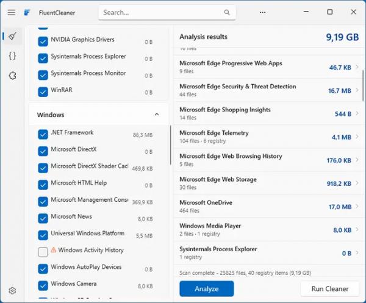Viewport: 366px width, 303px height.
Task: Expand Windows Media Player result chevron
Action: coord(357,229)
